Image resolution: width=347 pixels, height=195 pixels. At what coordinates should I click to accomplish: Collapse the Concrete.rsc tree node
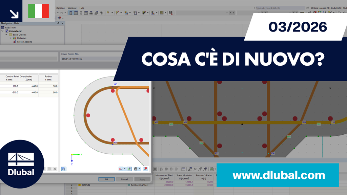point(3,31)
